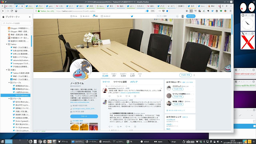Switch to the emacs25 taskbar entry
The image size is (256, 144).
(106, 142)
